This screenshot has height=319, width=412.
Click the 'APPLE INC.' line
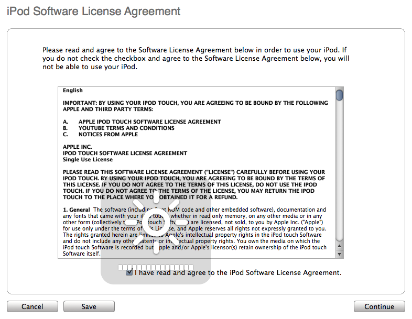point(77,147)
